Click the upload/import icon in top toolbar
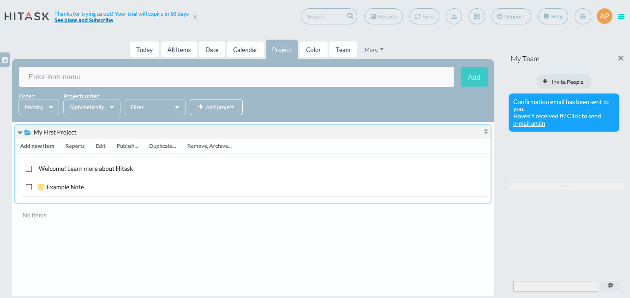 point(454,17)
